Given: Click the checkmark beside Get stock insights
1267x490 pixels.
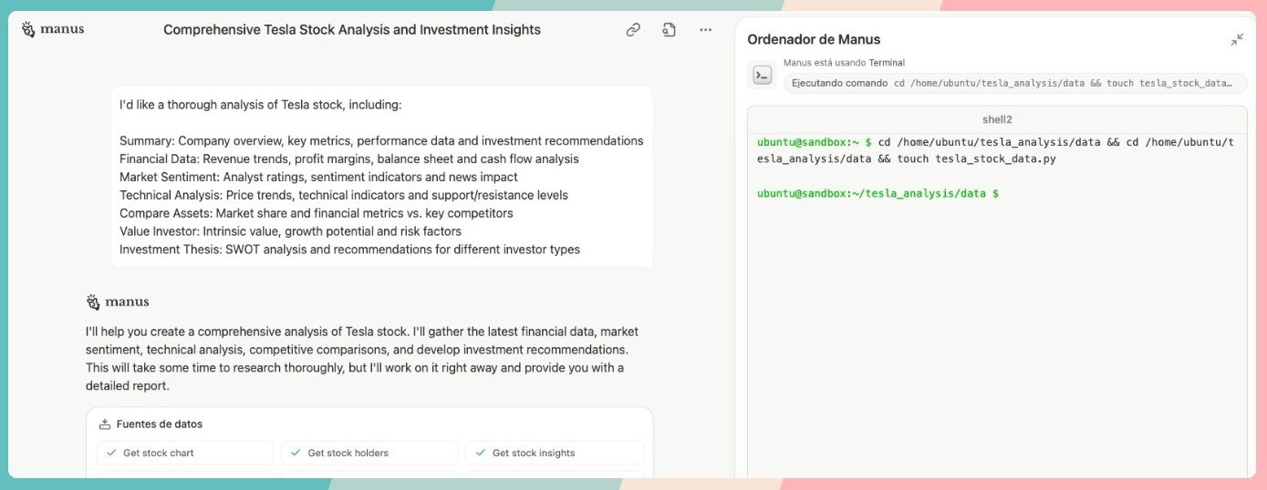Looking at the screenshot, I should (x=480, y=453).
